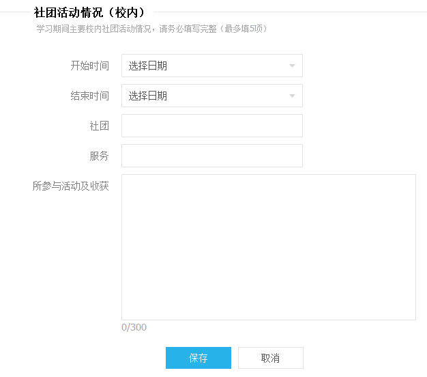Click the divider line beside the heading
The width and height of the screenshot is (427, 377).
290,12
